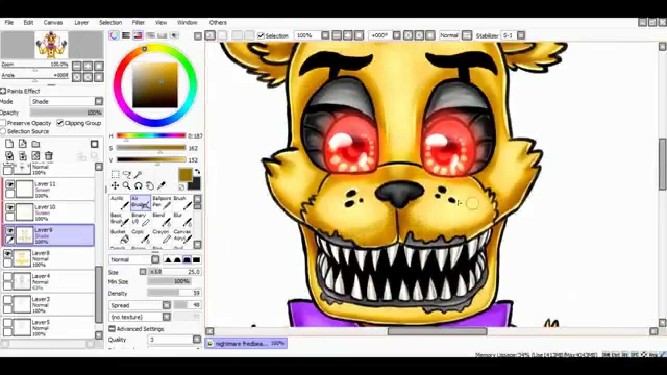Screen dimensions: 667x375
Task: Show the RGB slider panel icon
Action: coord(126,35)
